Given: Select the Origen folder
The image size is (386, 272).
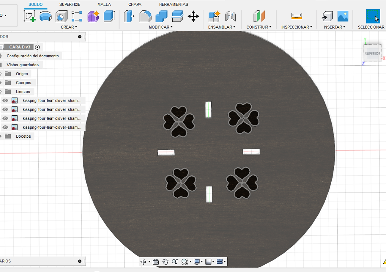Looking at the screenshot, I should click(22, 74).
